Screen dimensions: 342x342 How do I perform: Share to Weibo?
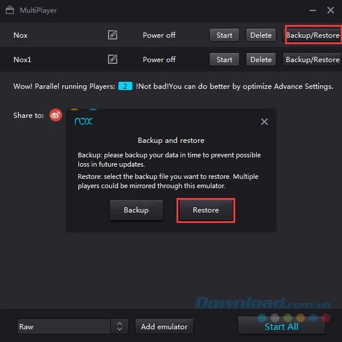[56, 115]
